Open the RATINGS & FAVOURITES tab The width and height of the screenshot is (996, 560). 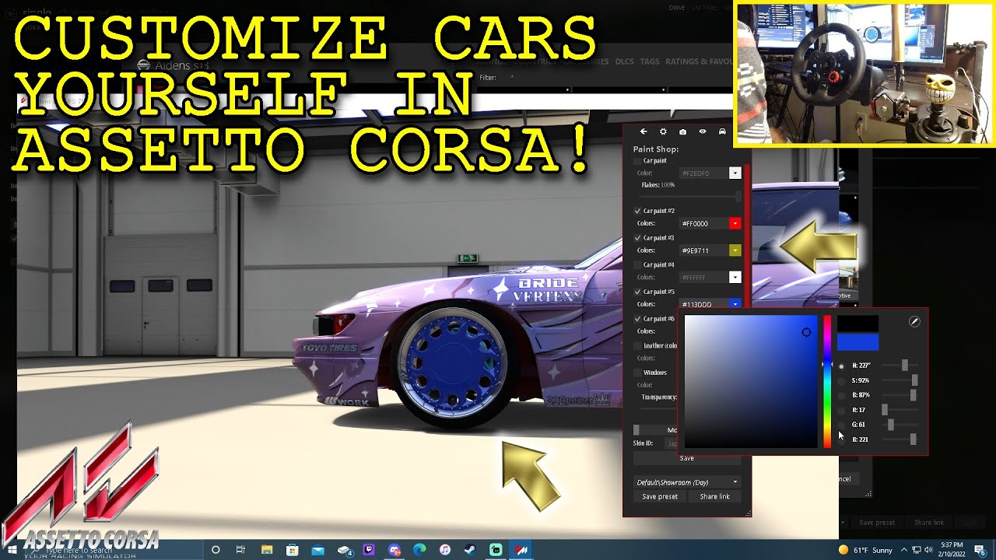pos(699,61)
